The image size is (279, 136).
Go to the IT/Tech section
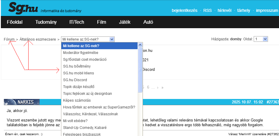(x=77, y=22)
